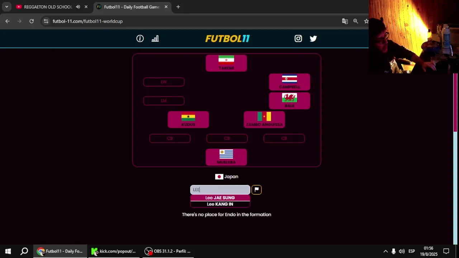Select the right CB position slot
459x258 pixels.
point(284,138)
